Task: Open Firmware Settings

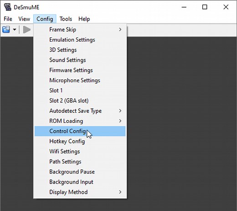Action: (x=80, y=70)
